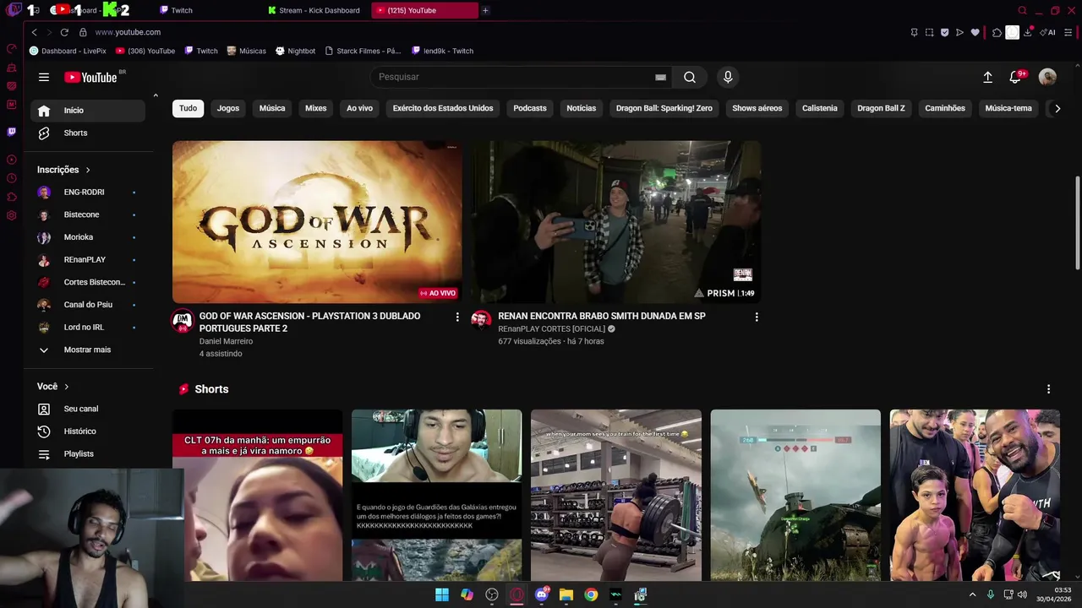Open a new browser tab
Viewport: 1082px width, 608px height.
point(485,10)
